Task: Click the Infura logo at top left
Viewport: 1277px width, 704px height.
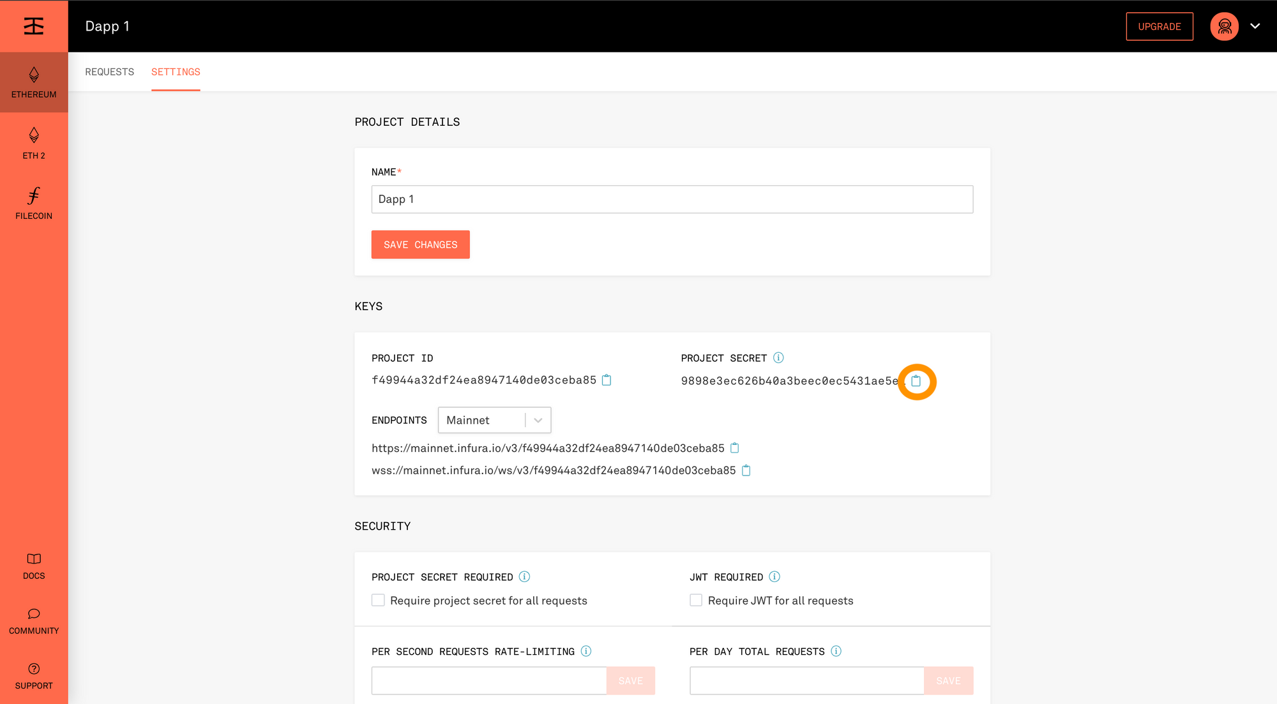Action: tap(34, 26)
